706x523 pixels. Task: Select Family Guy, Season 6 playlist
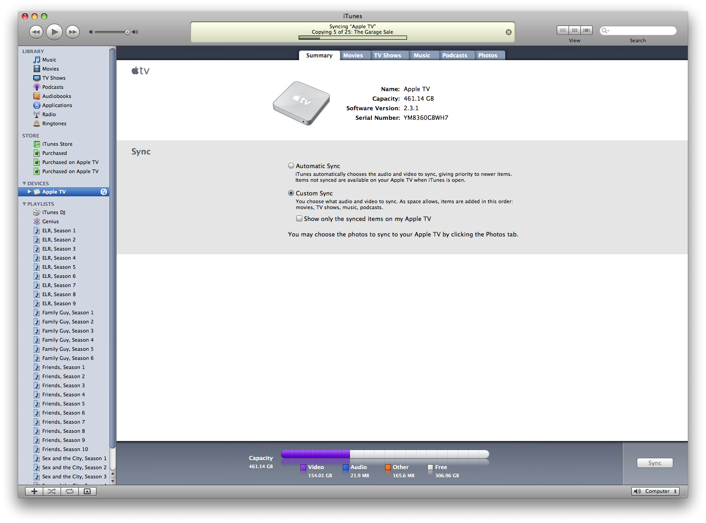click(x=64, y=358)
